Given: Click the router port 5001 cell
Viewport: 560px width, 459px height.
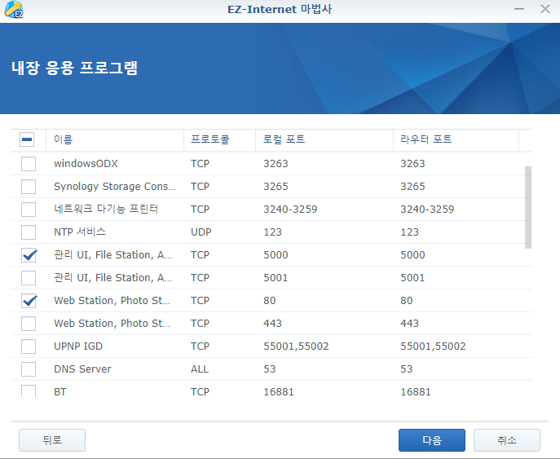Looking at the screenshot, I should (x=412, y=278).
